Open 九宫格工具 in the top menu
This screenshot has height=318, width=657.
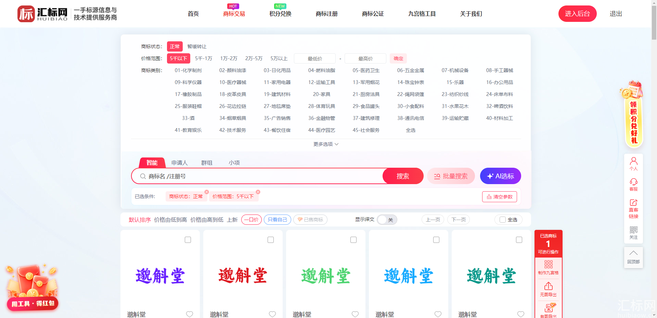[x=422, y=14]
